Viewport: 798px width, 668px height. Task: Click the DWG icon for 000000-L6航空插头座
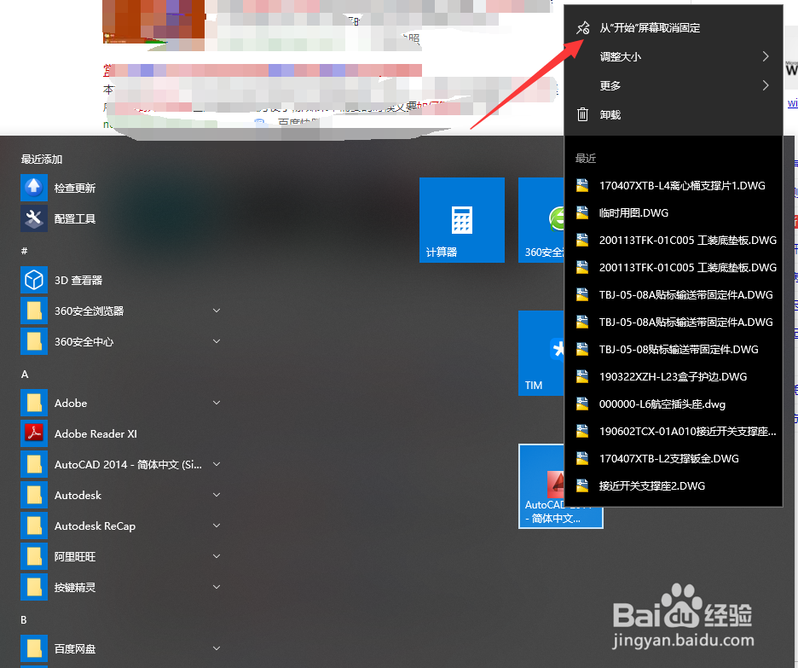pyautogui.click(x=582, y=404)
